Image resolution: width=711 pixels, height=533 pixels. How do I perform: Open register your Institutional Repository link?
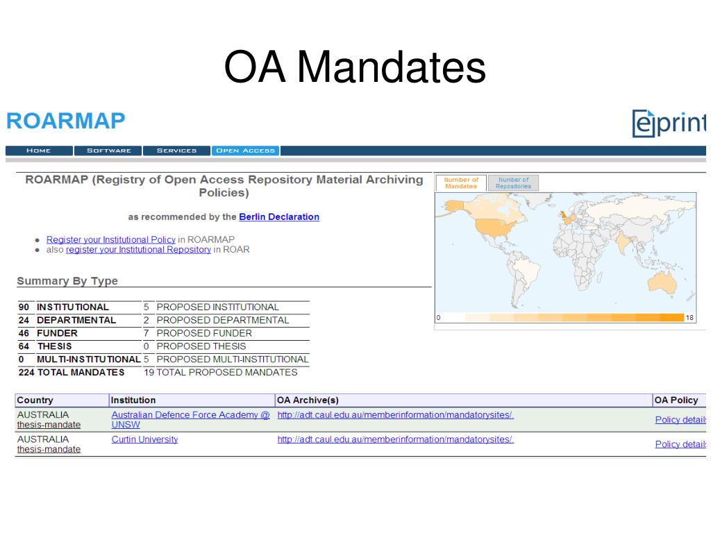coord(138,249)
